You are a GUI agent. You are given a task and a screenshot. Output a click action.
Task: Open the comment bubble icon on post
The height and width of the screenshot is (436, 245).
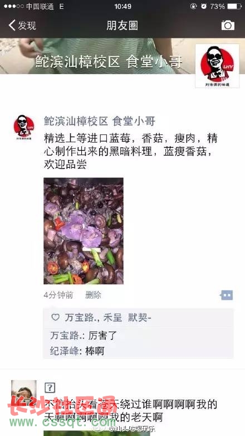[x=227, y=295]
